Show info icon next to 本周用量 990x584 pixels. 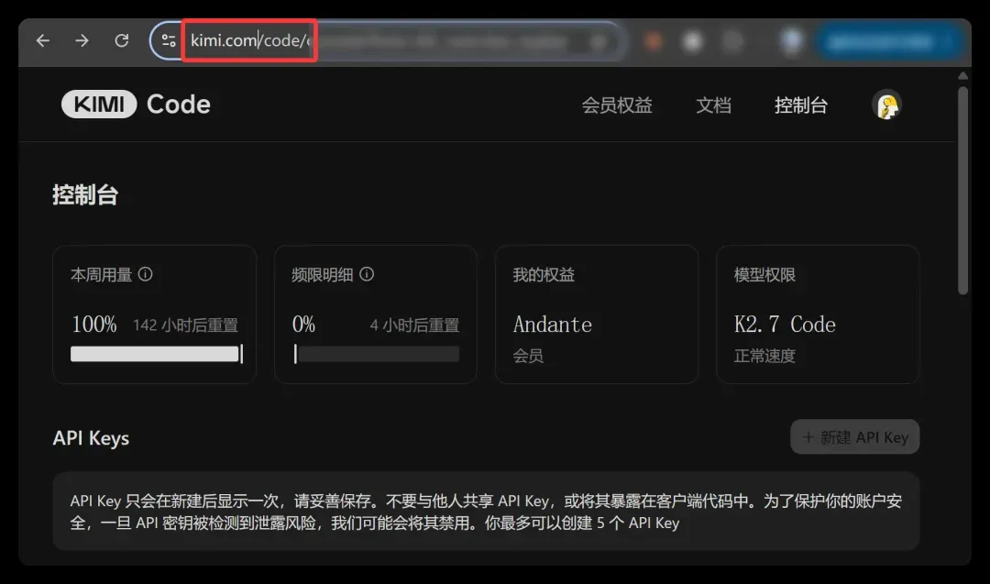(145, 274)
